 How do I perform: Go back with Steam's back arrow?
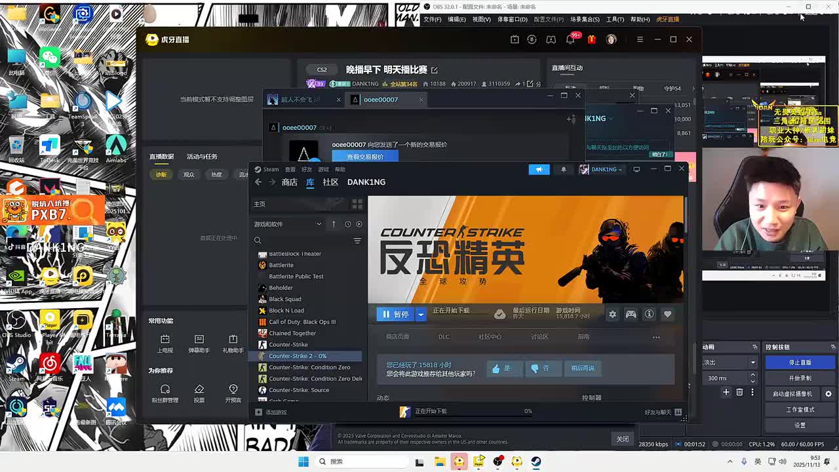click(x=258, y=182)
